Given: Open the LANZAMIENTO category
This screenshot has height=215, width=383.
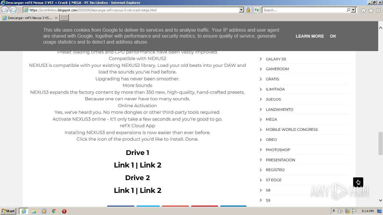Looking at the screenshot, I should click(279, 110).
